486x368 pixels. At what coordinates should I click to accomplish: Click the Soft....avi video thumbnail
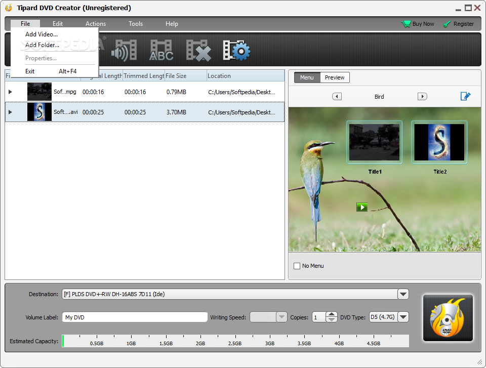point(39,112)
